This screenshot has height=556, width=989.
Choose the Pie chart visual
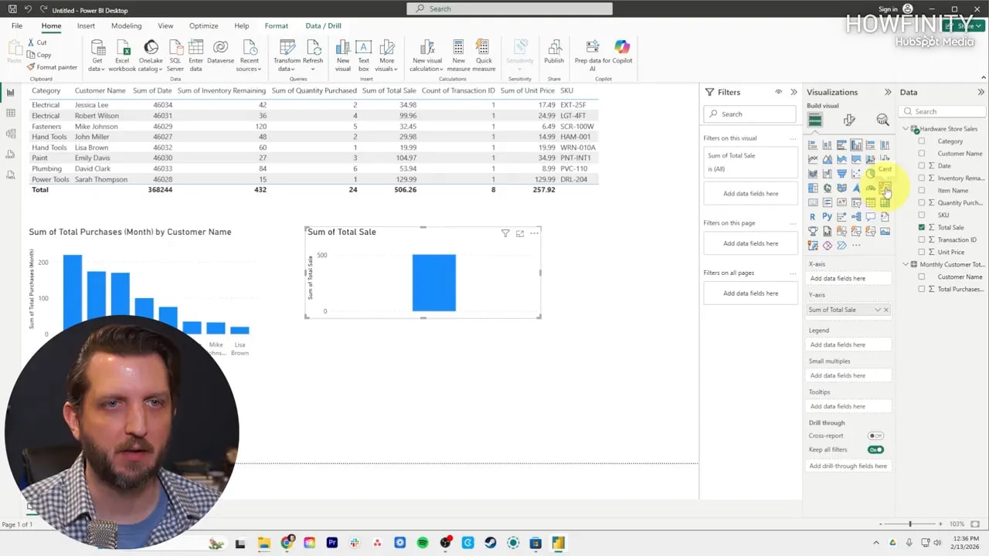click(x=871, y=174)
